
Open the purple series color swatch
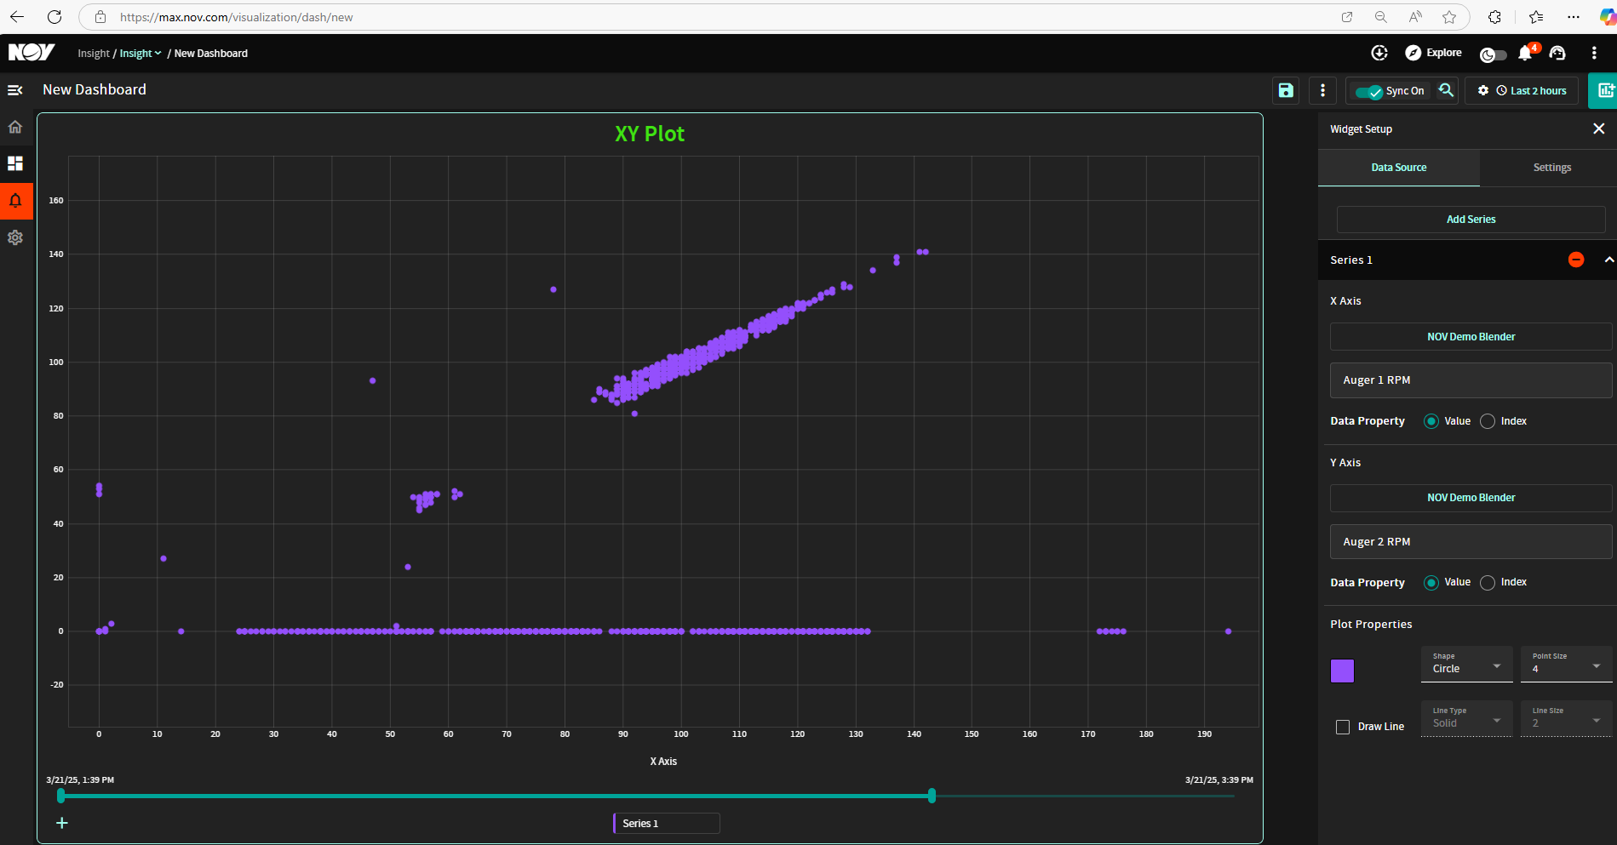pyautogui.click(x=1342, y=671)
